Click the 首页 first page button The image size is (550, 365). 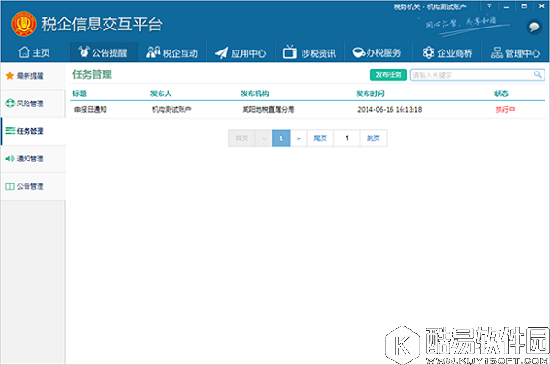pyautogui.click(x=242, y=138)
